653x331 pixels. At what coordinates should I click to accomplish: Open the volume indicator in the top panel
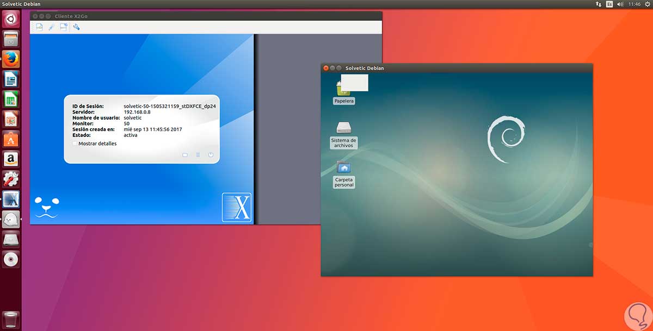tap(620, 4)
